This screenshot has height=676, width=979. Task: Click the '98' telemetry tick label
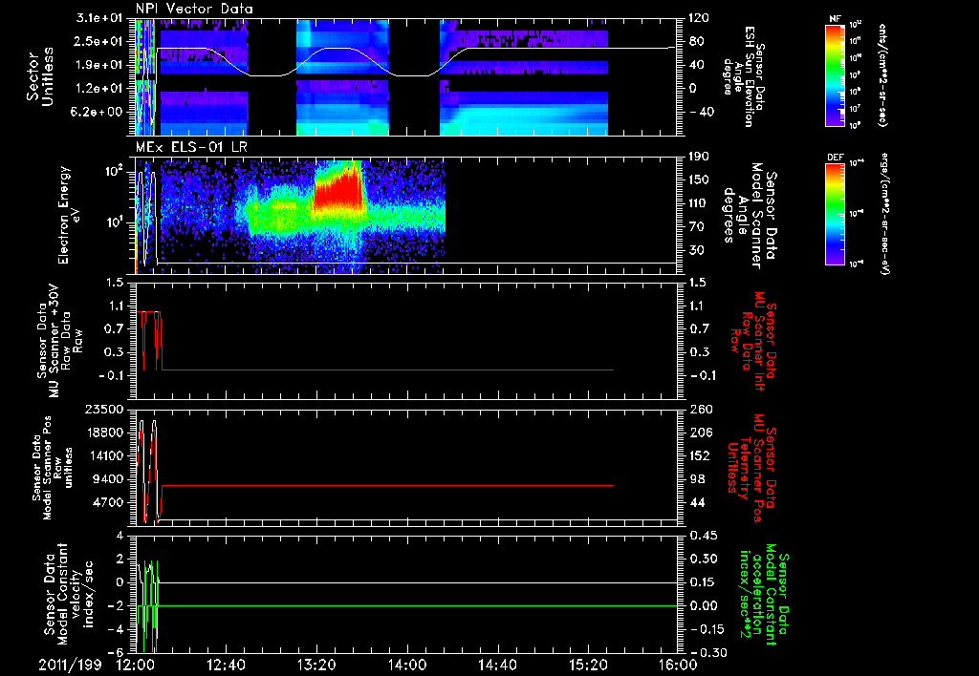click(697, 479)
